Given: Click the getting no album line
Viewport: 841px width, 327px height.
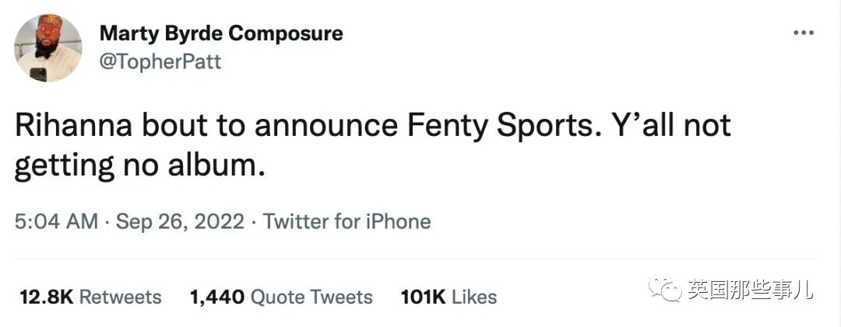Looking at the screenshot, I should pos(141,165).
